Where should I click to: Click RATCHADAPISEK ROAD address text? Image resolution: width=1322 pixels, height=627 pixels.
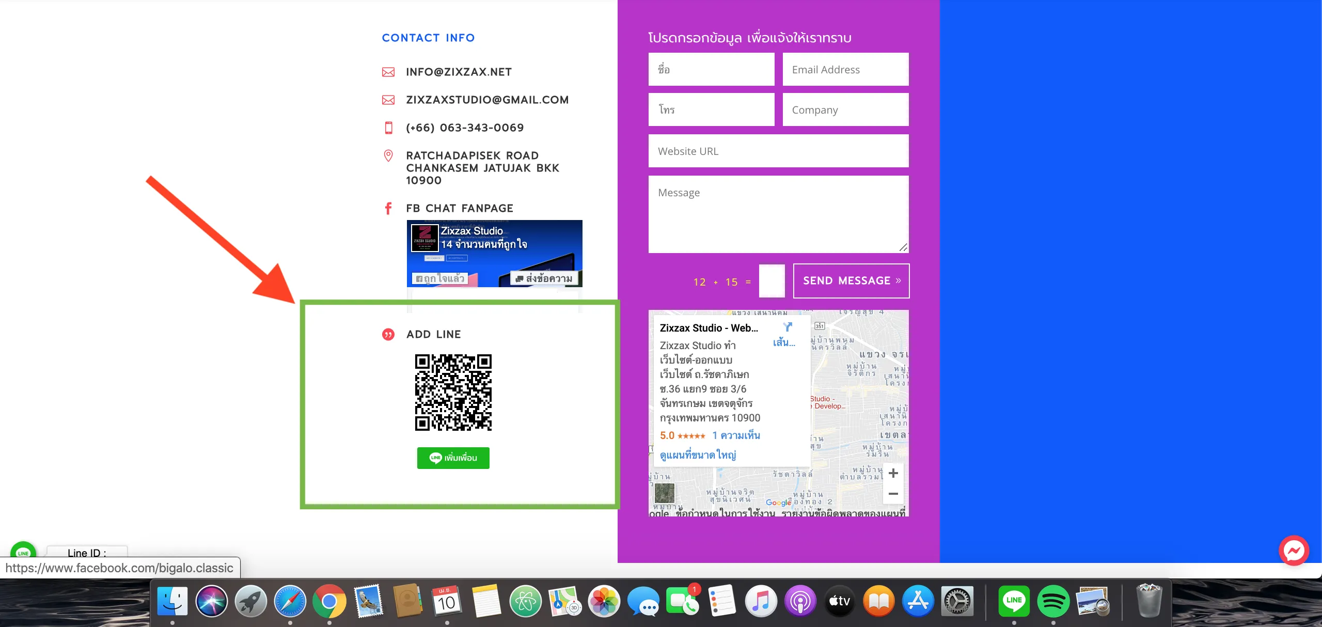pyautogui.click(x=482, y=168)
